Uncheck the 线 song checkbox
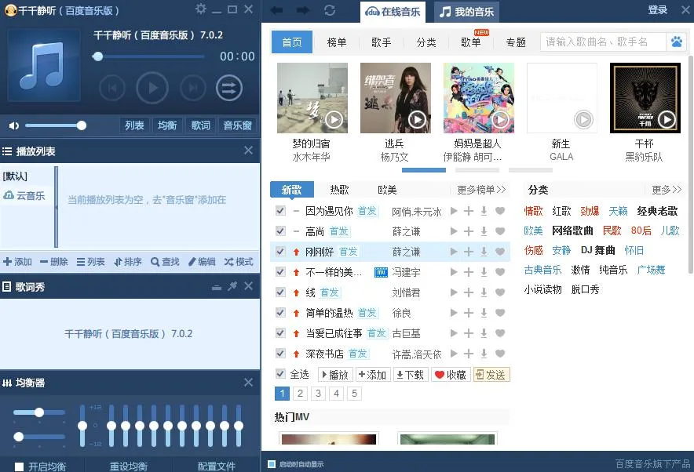Image resolution: width=694 pixels, height=472 pixels. (x=280, y=292)
